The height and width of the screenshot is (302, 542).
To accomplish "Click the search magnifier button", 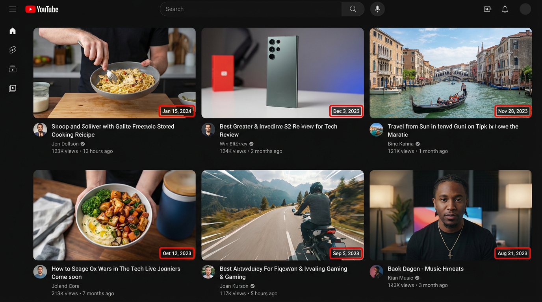I will (353, 9).
